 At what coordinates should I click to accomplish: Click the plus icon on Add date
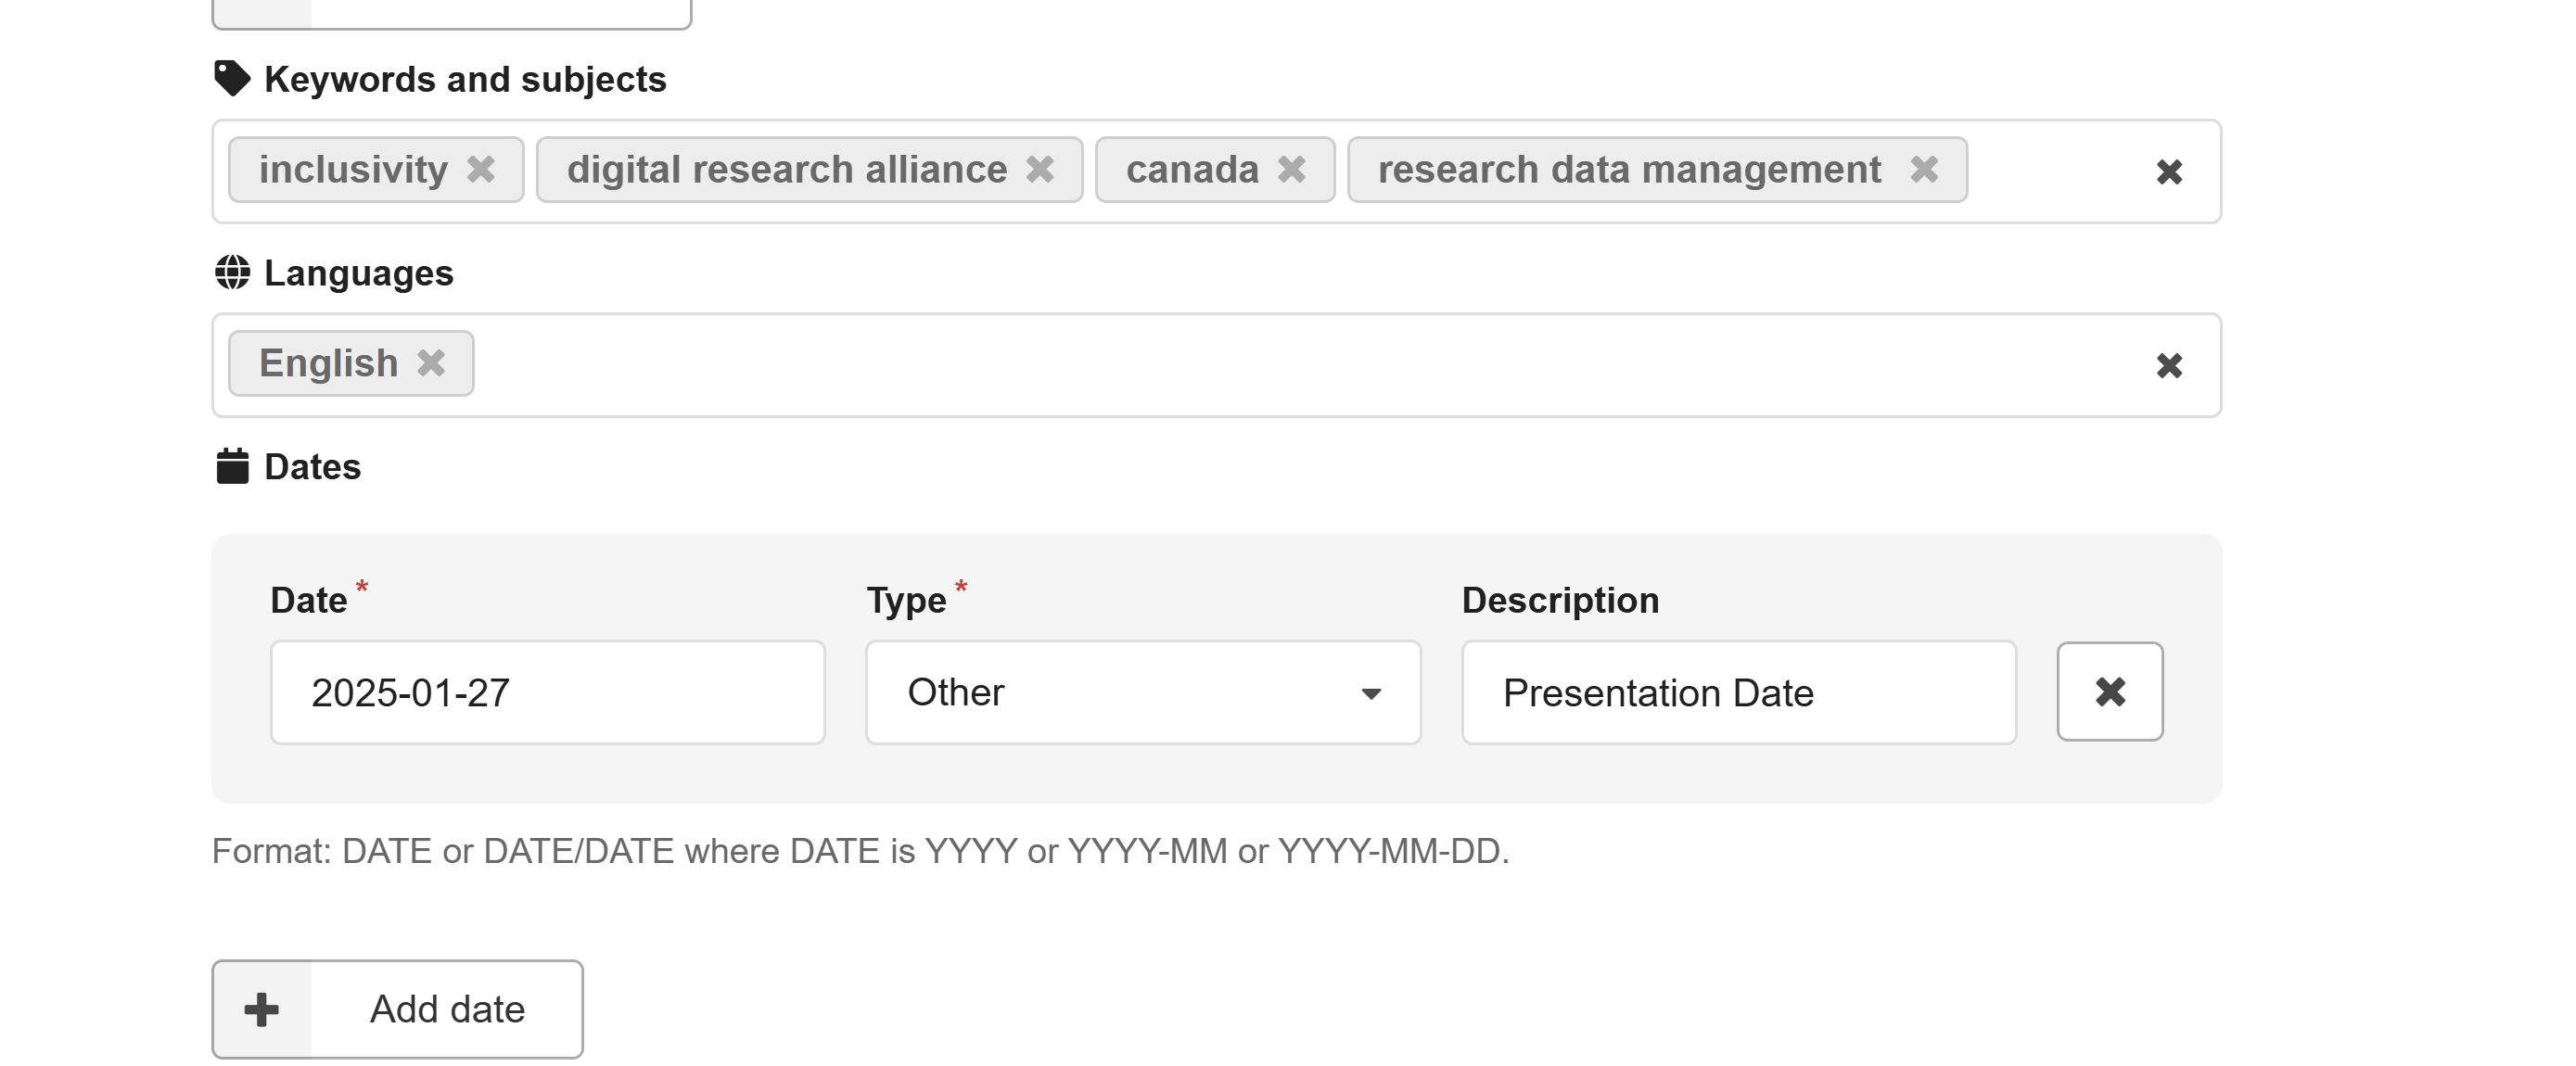click(262, 1009)
